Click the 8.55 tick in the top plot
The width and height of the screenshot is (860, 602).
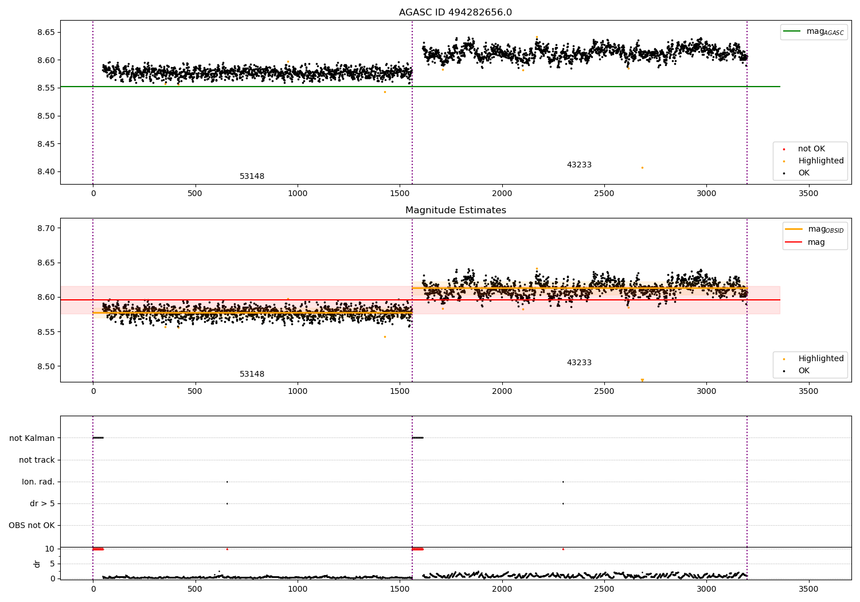coord(46,88)
